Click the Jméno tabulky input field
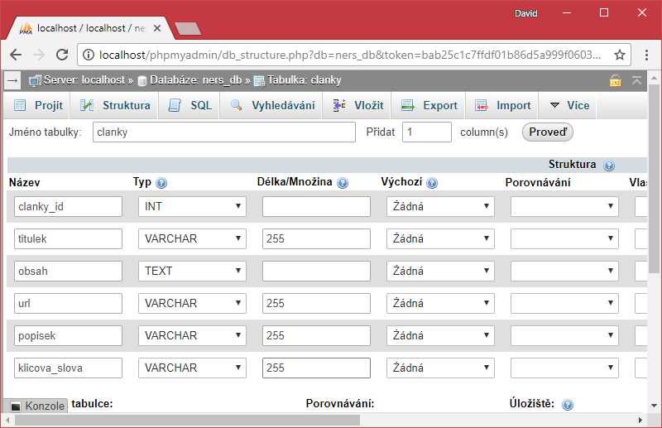The image size is (662, 428). coord(224,132)
